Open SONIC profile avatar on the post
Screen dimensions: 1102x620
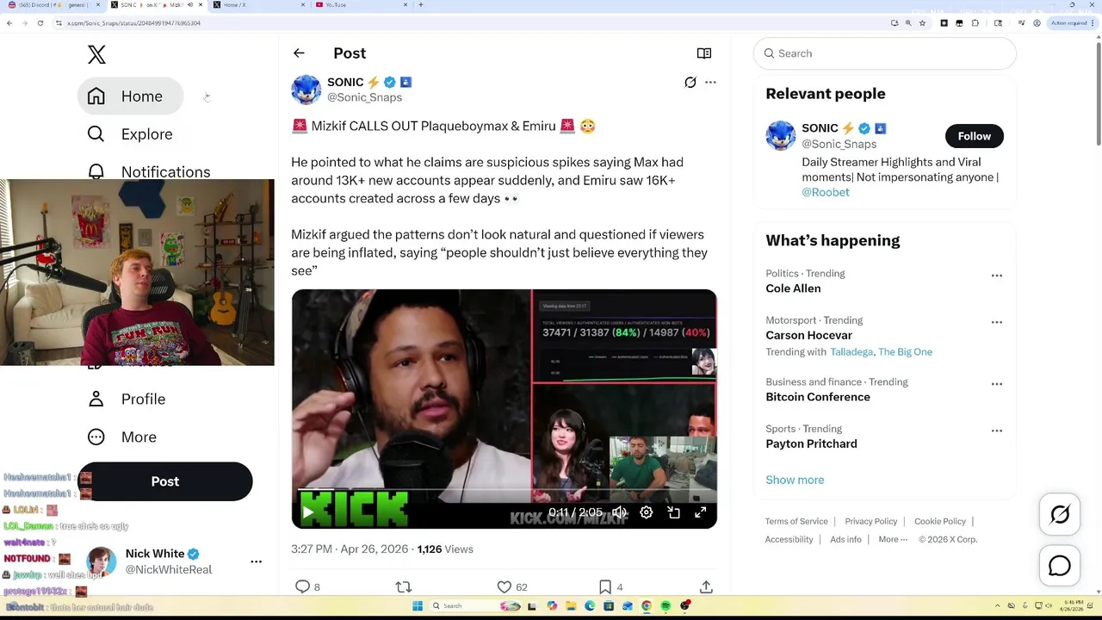(x=306, y=90)
